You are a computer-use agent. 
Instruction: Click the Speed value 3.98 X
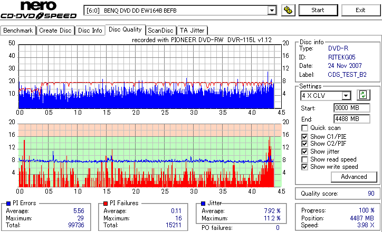[x=366, y=225]
